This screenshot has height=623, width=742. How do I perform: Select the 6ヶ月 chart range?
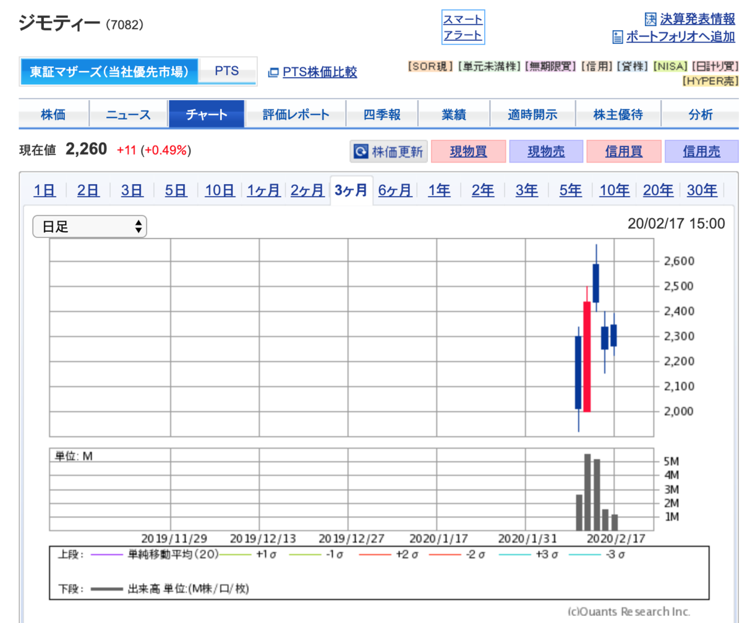pos(395,190)
